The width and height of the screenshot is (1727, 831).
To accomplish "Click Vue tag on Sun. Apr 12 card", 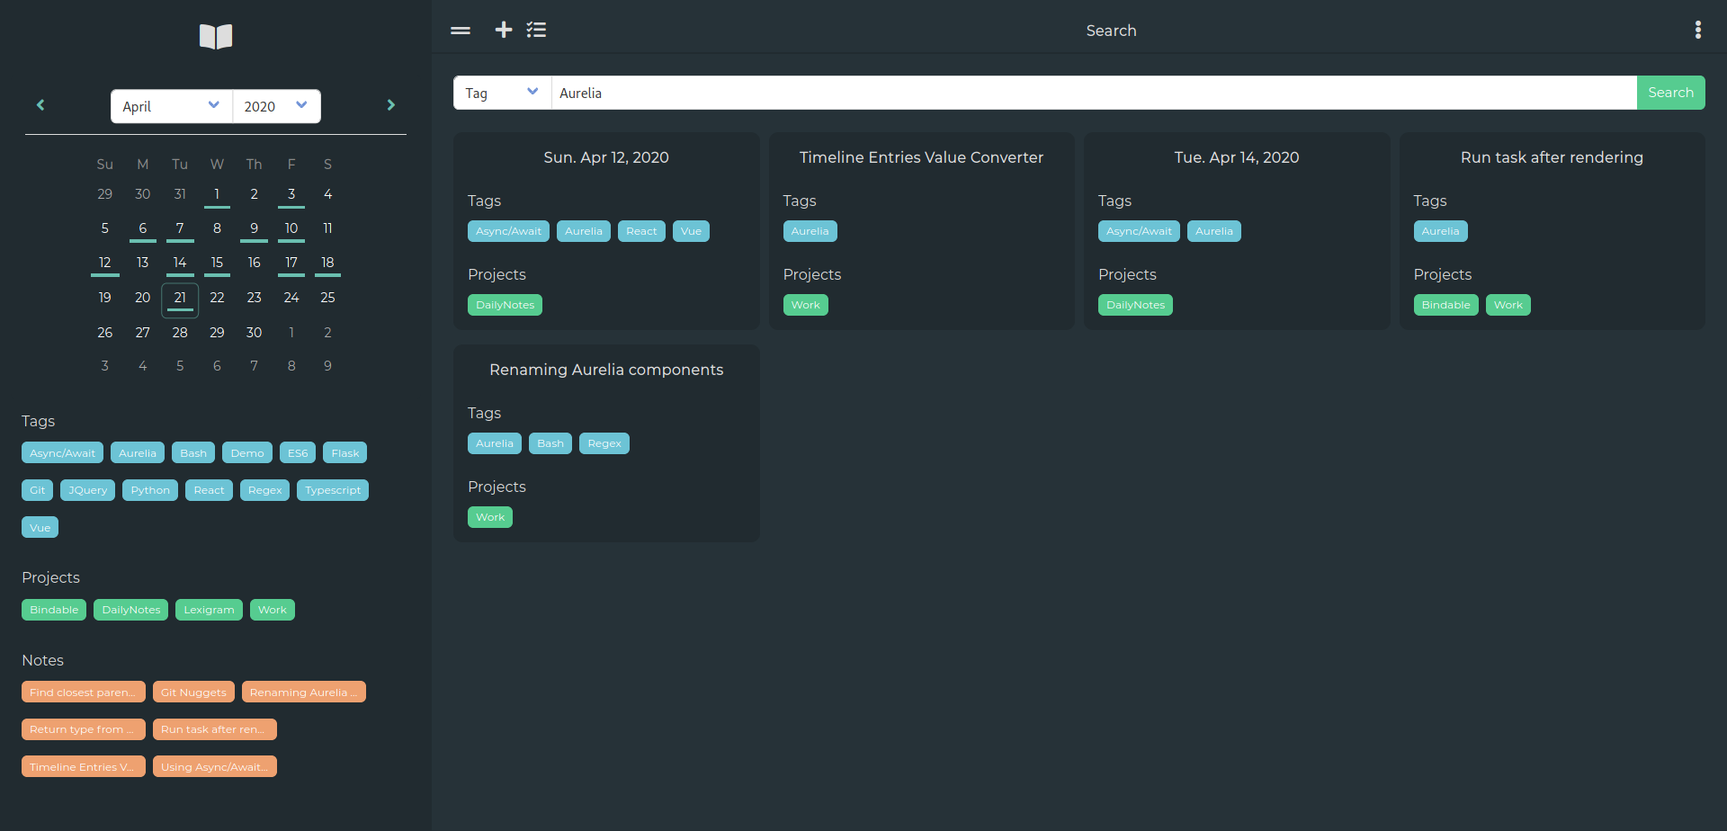I will click(691, 231).
